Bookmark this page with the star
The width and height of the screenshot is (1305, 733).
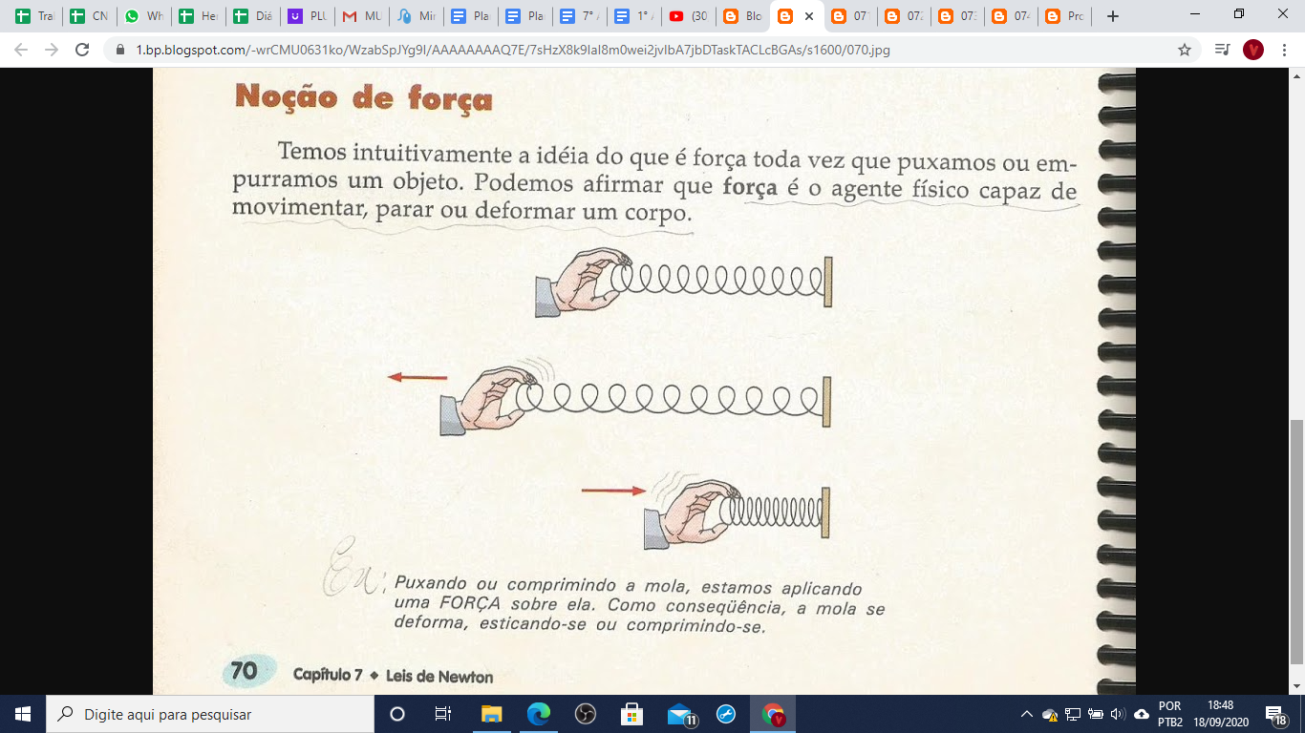(x=1185, y=50)
